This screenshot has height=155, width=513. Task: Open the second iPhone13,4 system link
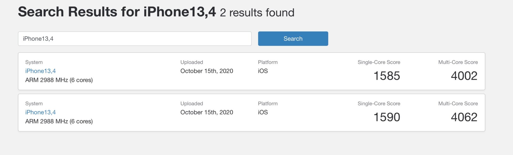click(x=40, y=112)
